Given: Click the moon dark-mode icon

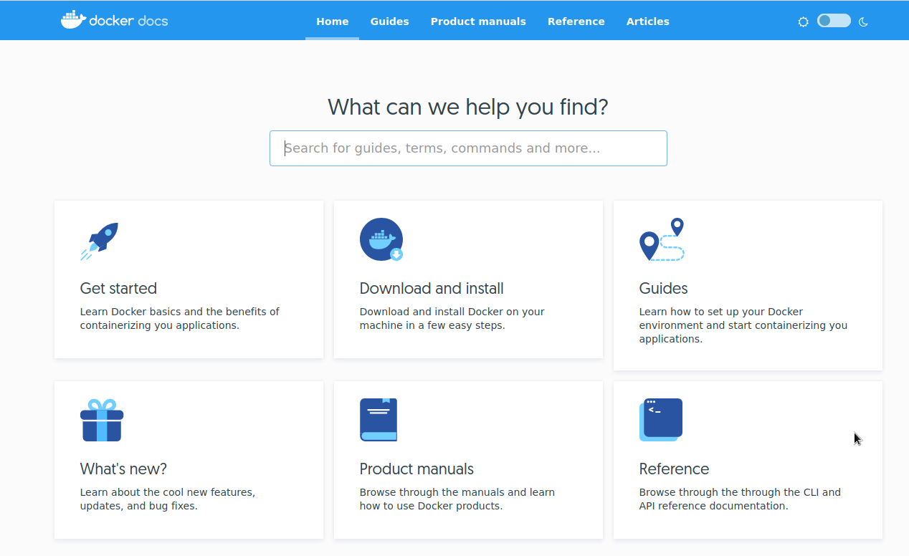Looking at the screenshot, I should pos(863,21).
